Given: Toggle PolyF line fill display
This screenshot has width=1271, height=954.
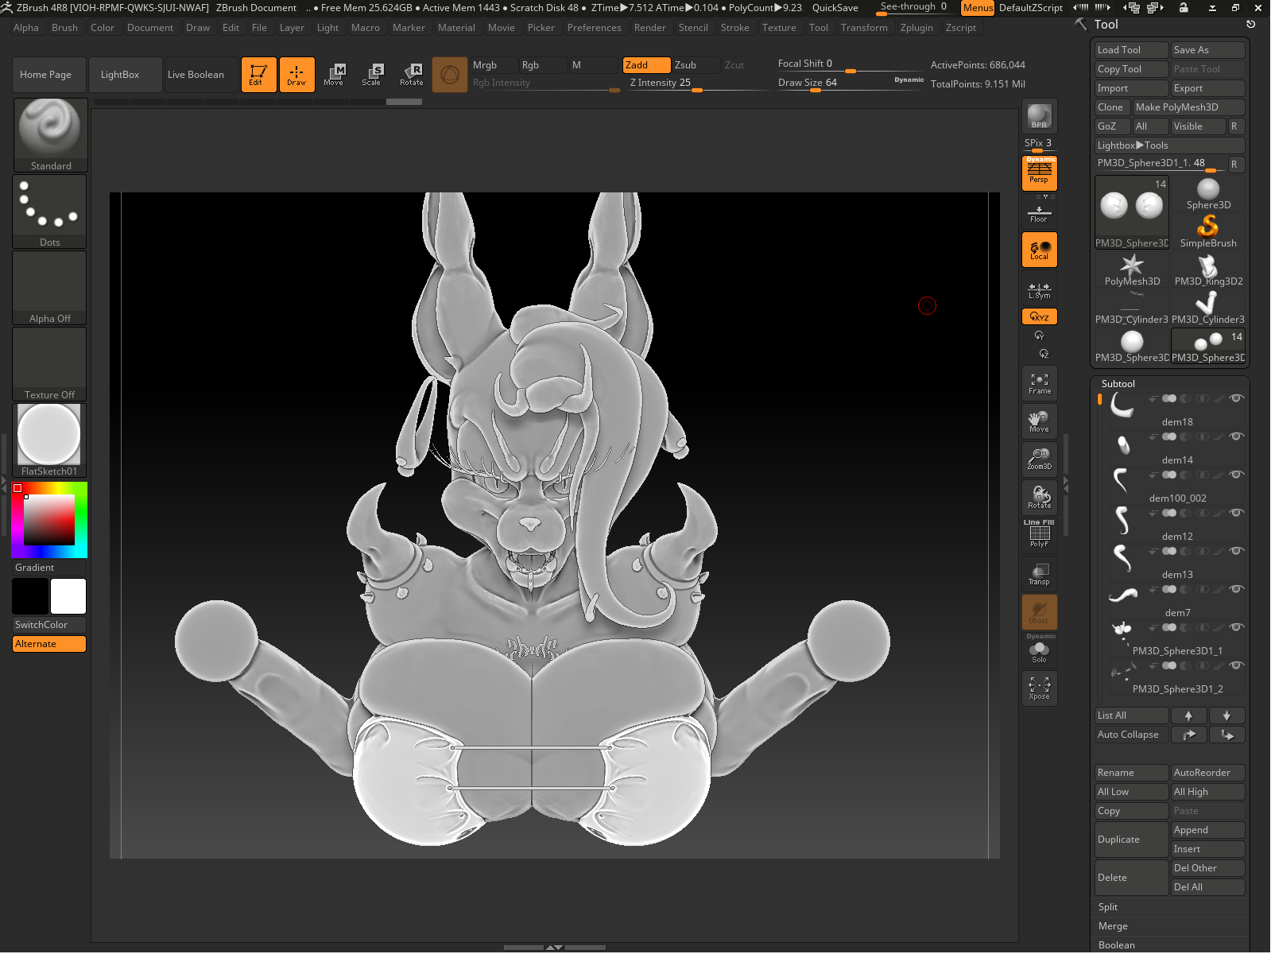Looking at the screenshot, I should click(1039, 534).
